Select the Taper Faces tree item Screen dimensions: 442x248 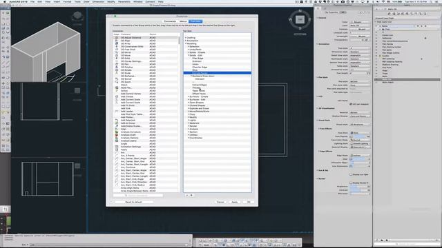[x=199, y=91]
